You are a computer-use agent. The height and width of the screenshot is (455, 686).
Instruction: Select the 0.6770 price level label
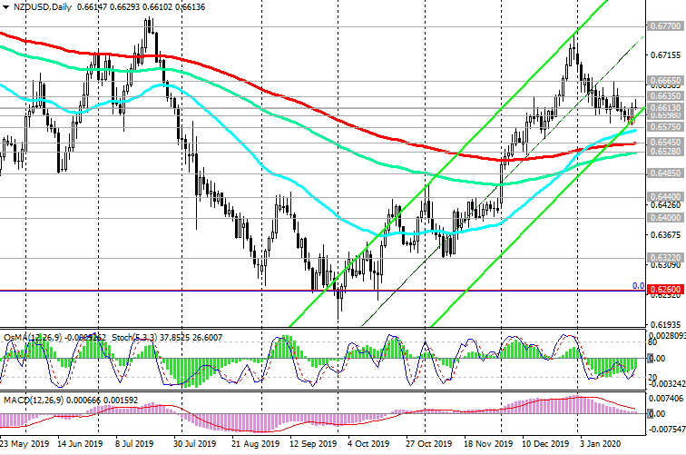pyautogui.click(x=666, y=27)
